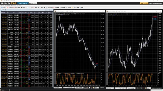Viewport: 163px width, 91px height.
Task: Expand EUR/USD currency pair dropdown below chart
Action: pos(110,88)
